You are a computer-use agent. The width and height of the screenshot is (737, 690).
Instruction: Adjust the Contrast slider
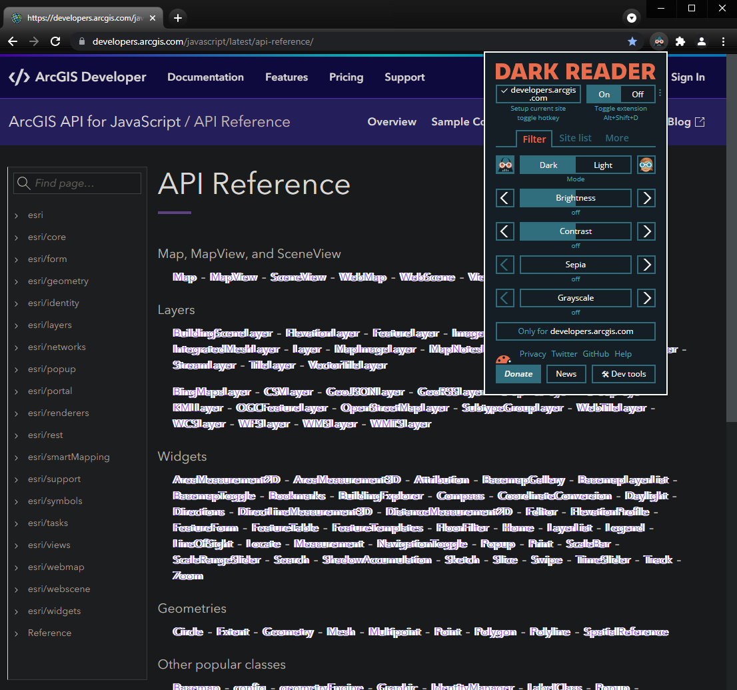[x=575, y=231]
